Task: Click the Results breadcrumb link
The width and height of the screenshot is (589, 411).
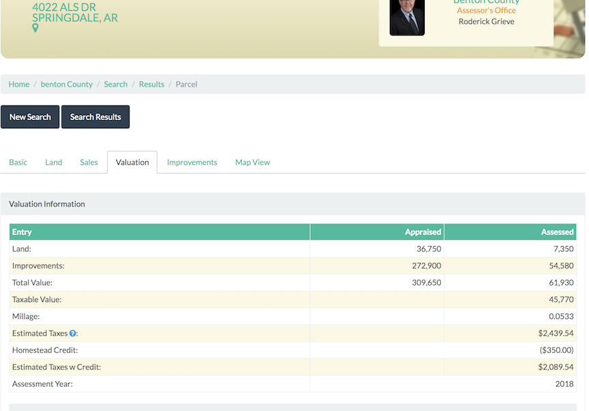Action: pyautogui.click(x=152, y=84)
